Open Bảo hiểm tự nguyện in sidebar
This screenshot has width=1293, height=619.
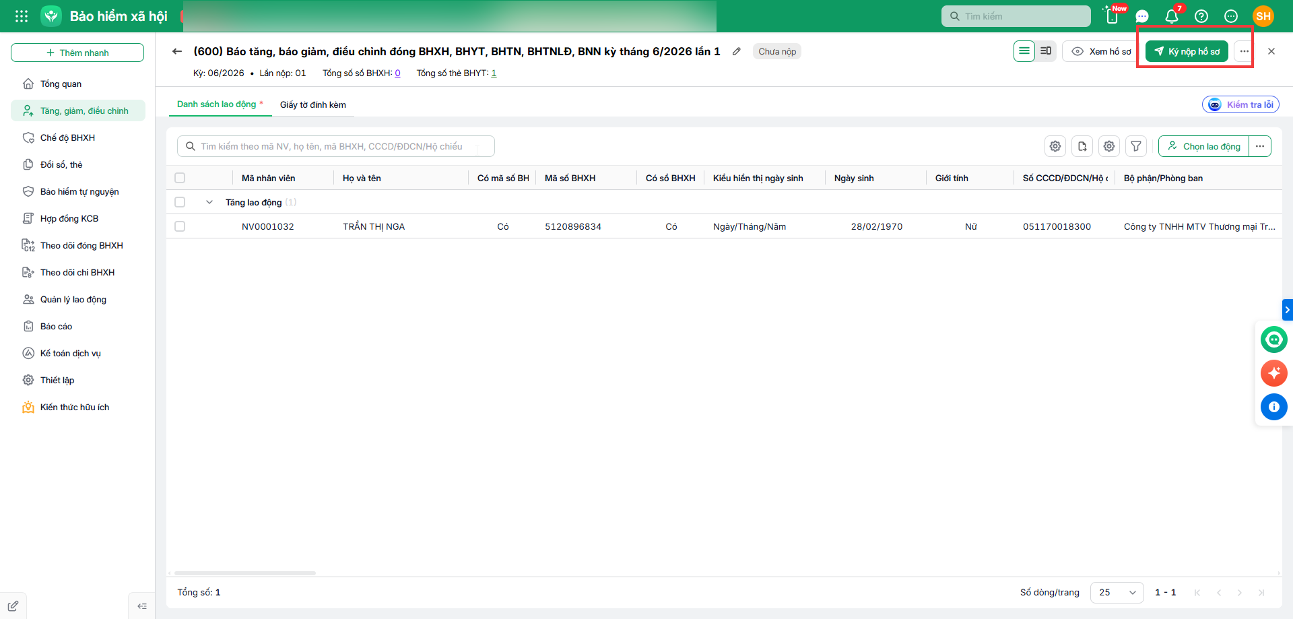click(x=78, y=191)
